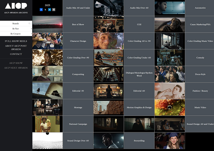Screen dimensions: 214x151
Task: Click the woman holding flowers thumbnail
Action: (48, 124)
